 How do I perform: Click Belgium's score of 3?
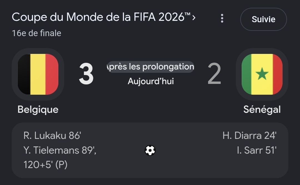click(86, 74)
